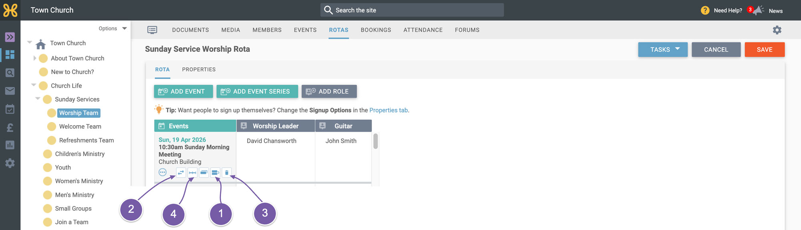
Task: Open the dashboard grid icon in sidebar
Action: (x=10, y=54)
